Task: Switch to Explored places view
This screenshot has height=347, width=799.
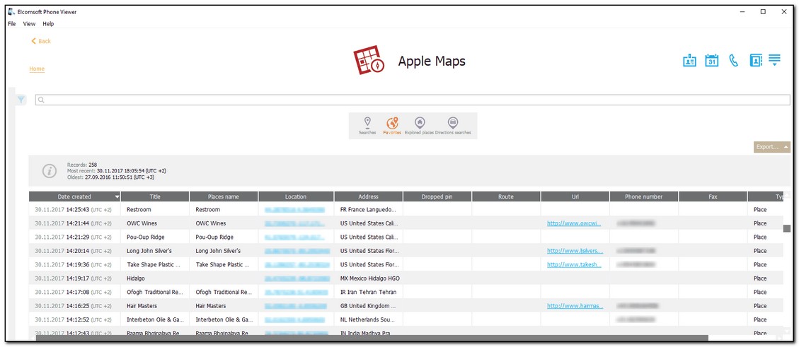Action: click(420, 123)
